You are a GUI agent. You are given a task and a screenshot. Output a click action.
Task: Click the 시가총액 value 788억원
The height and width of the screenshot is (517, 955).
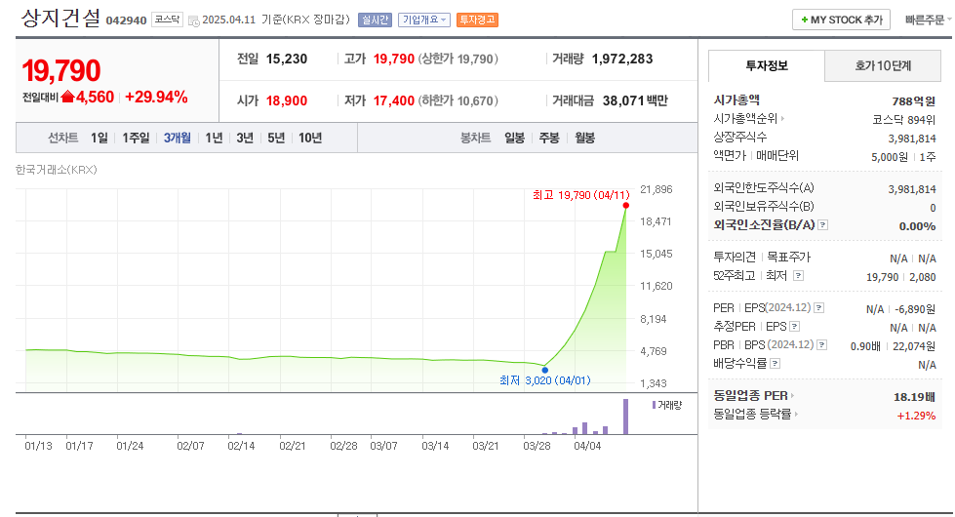coord(914,101)
